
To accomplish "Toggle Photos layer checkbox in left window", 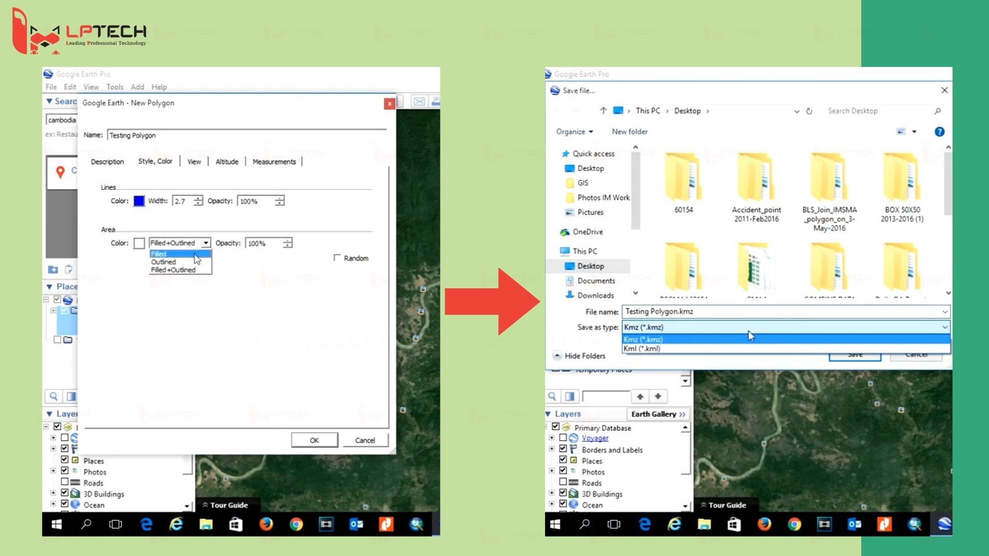I will (x=64, y=471).
